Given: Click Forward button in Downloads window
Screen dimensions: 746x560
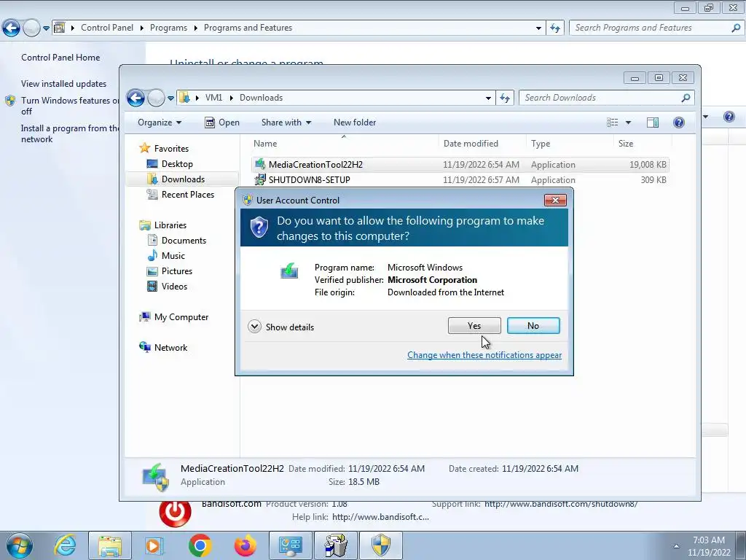Looking at the screenshot, I should (156, 98).
